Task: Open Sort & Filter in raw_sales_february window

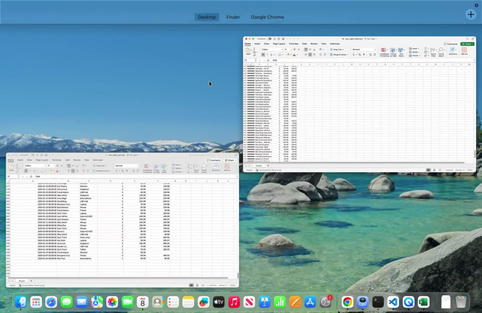Action: (x=433, y=52)
